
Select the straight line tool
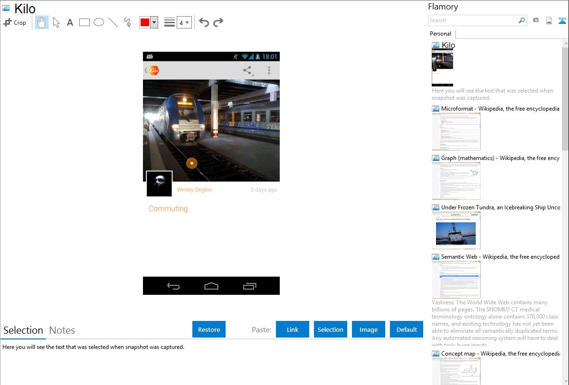coord(113,22)
